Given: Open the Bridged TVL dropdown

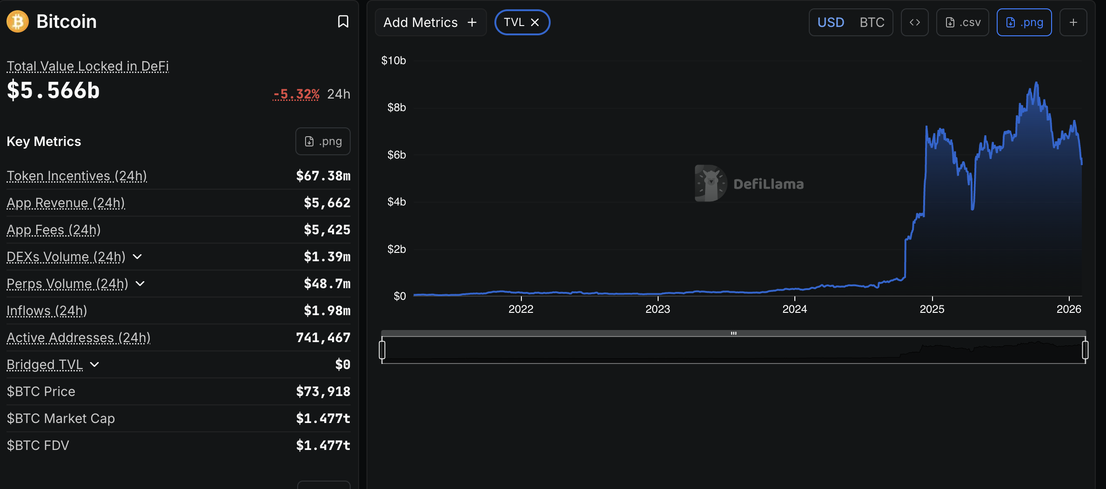Looking at the screenshot, I should click(95, 365).
